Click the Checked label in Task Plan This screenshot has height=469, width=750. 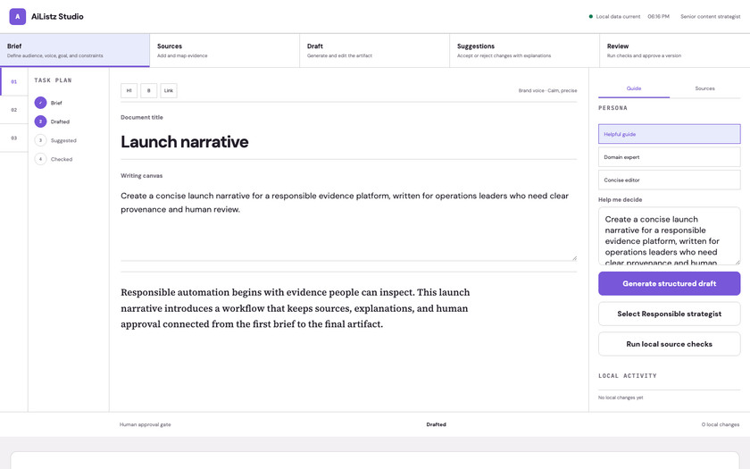click(x=62, y=159)
